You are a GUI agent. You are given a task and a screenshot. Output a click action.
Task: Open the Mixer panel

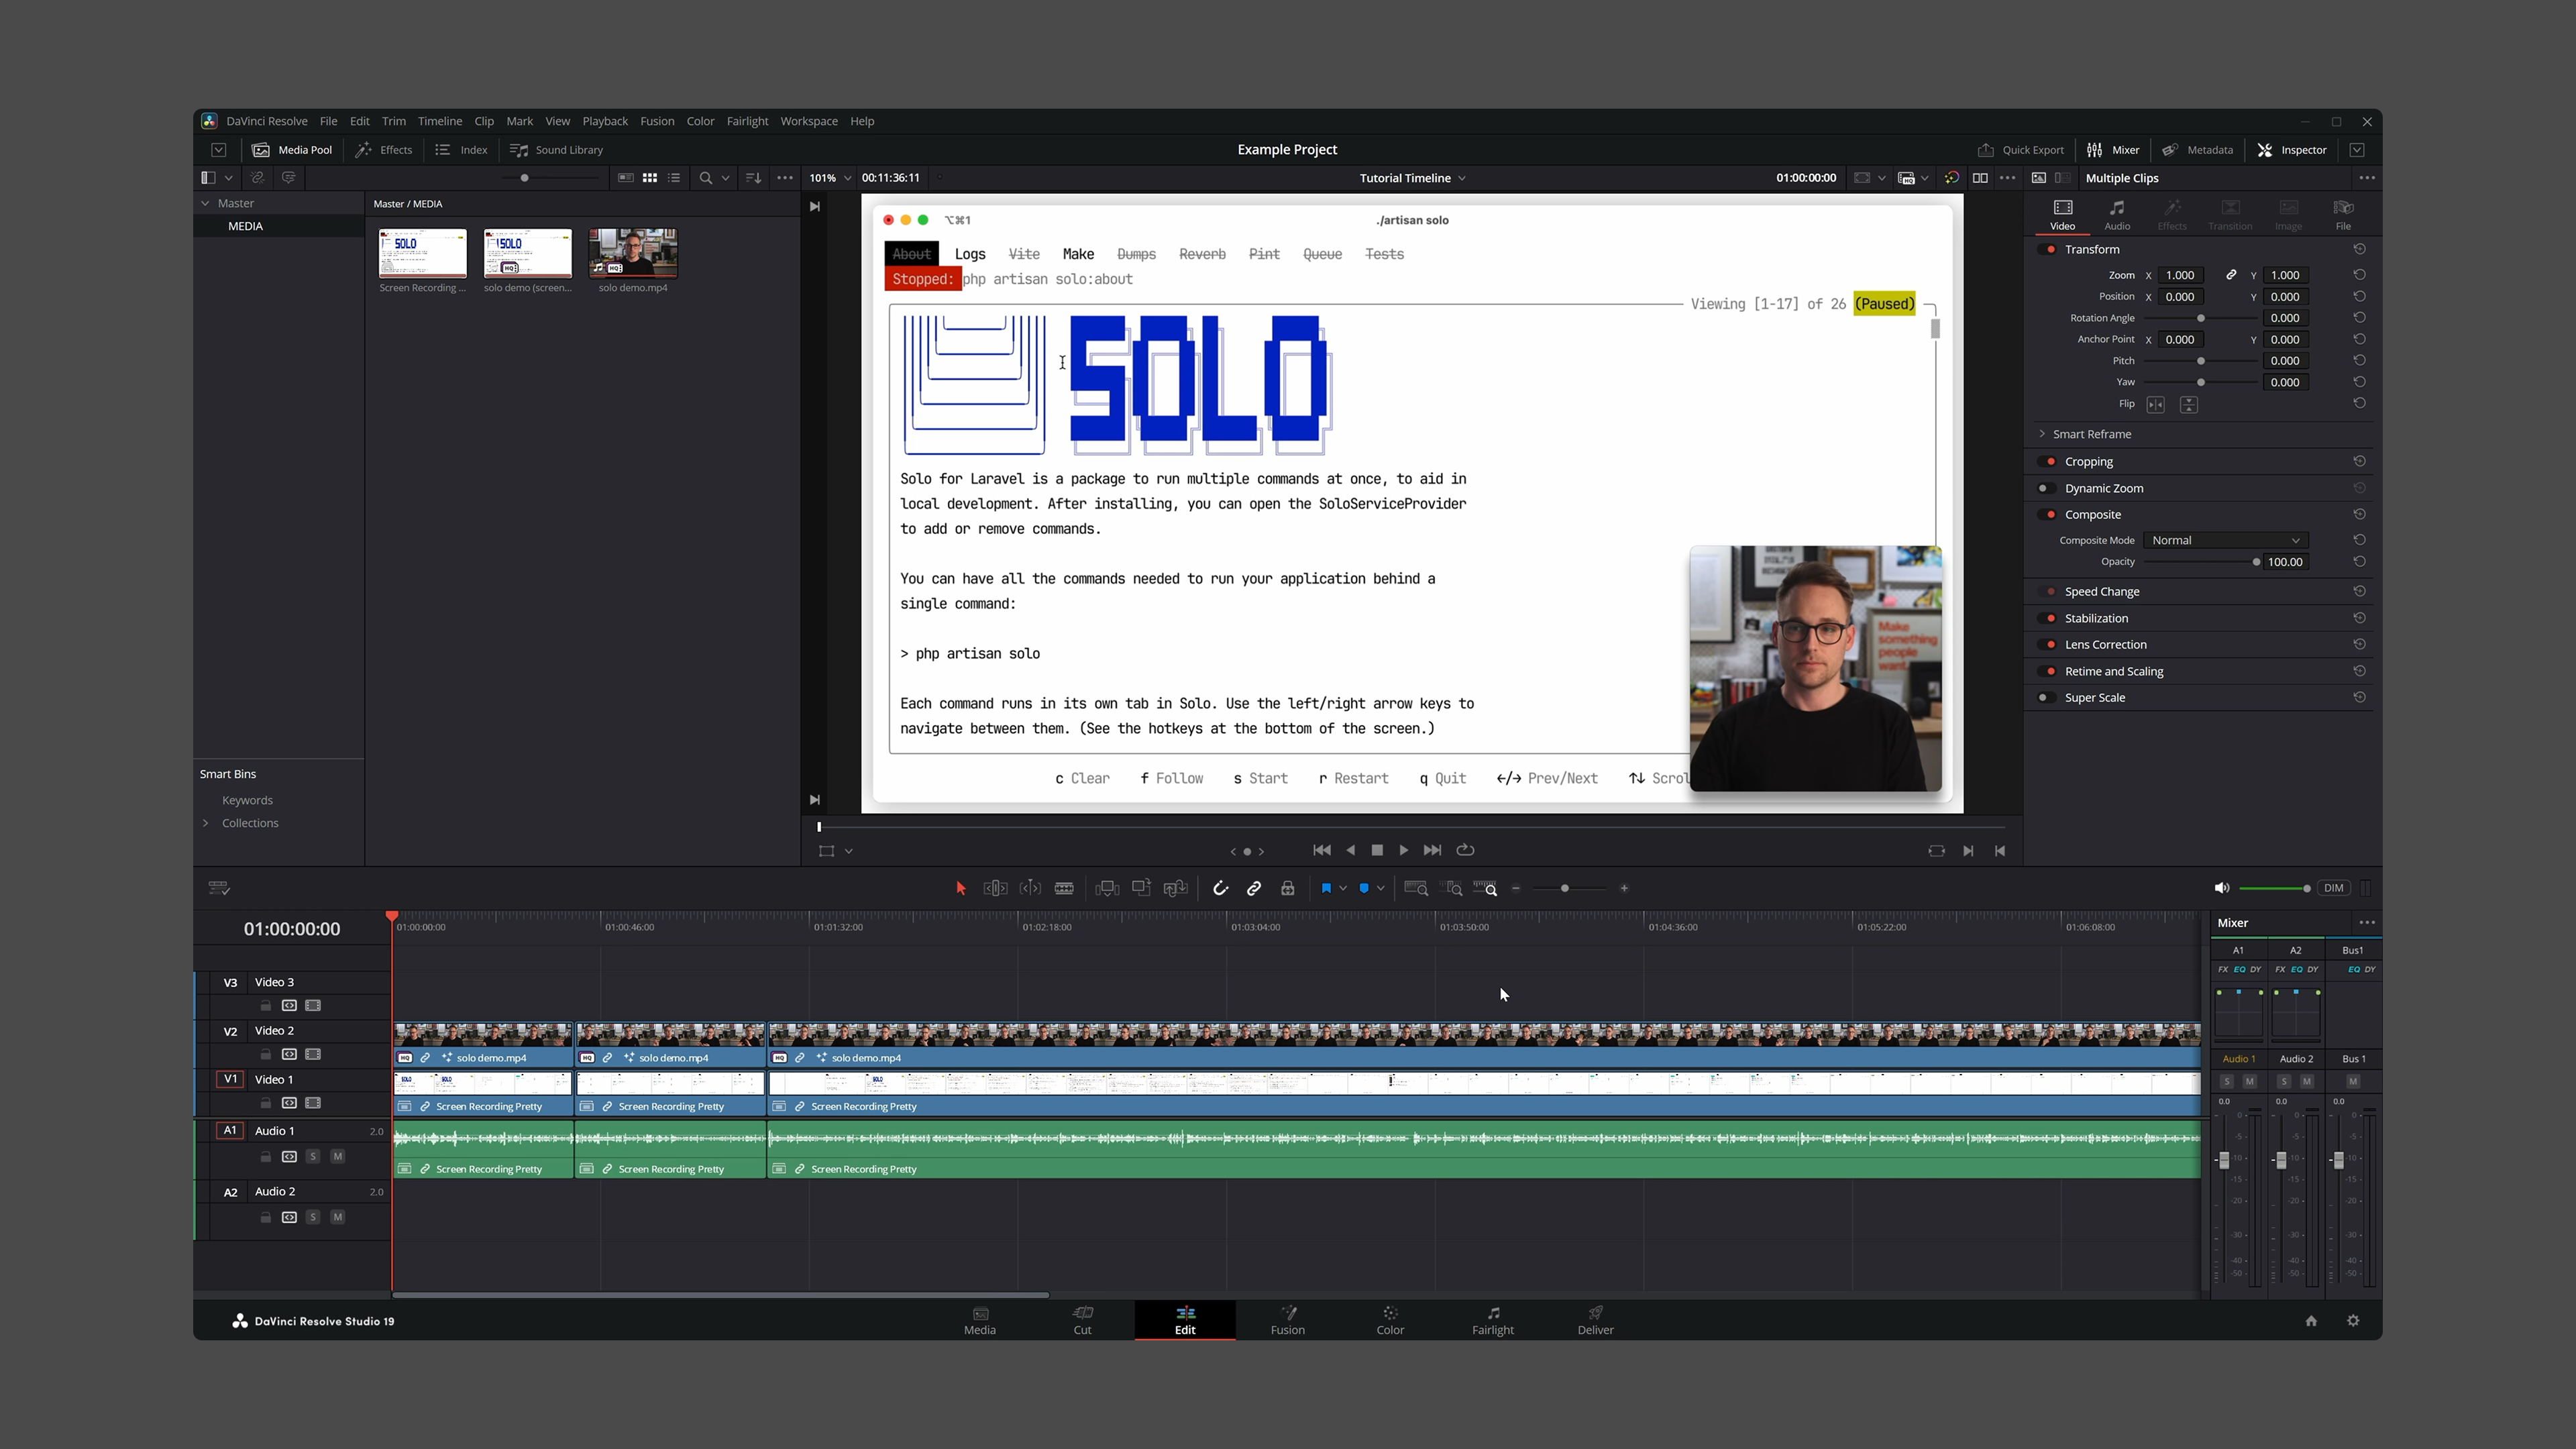(x=2114, y=150)
